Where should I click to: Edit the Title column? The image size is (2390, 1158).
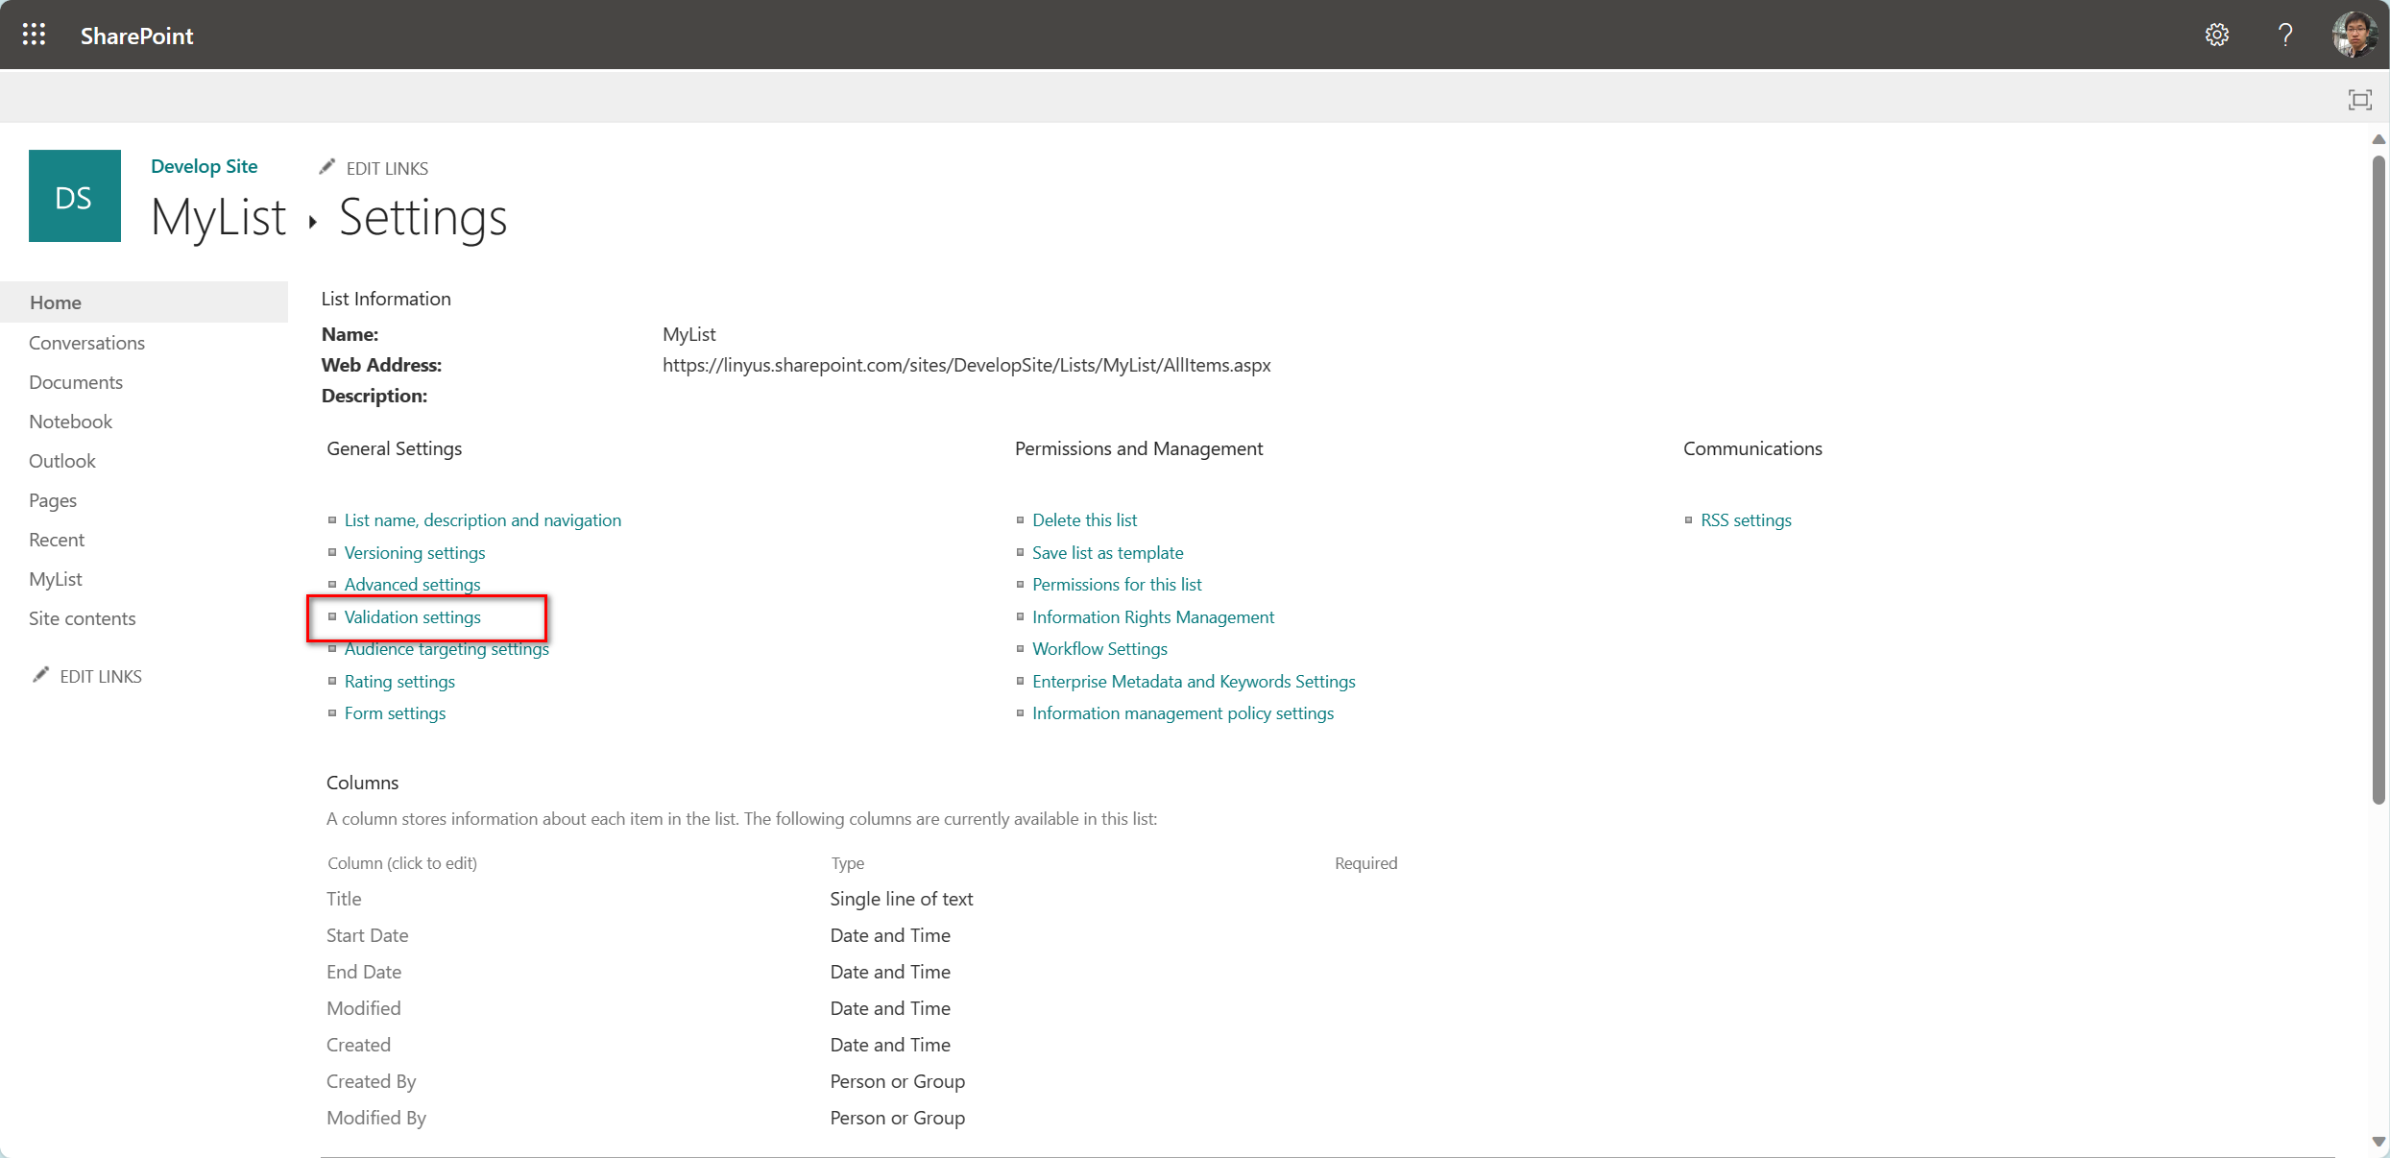[344, 899]
